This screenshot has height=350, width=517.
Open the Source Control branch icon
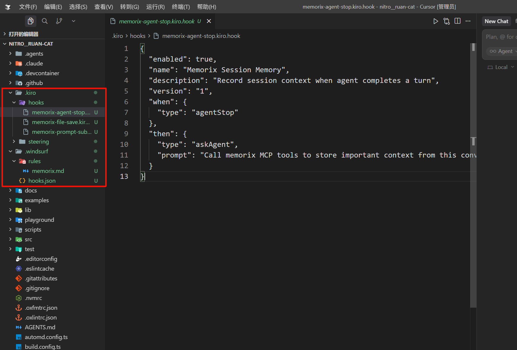(x=59, y=21)
